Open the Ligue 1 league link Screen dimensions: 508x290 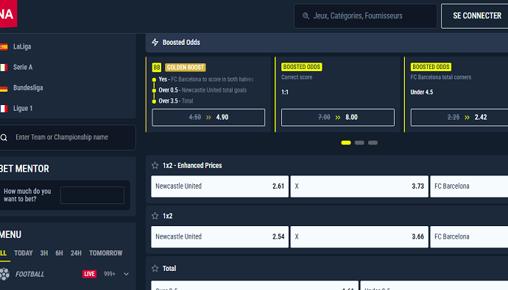click(x=23, y=109)
